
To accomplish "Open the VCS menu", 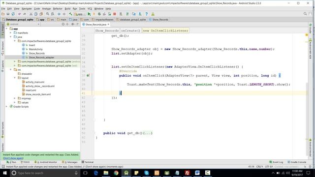I will point(90,9).
